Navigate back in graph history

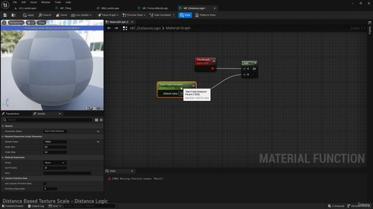(x=109, y=28)
